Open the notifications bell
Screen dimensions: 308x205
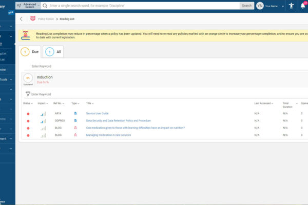tap(303, 6)
